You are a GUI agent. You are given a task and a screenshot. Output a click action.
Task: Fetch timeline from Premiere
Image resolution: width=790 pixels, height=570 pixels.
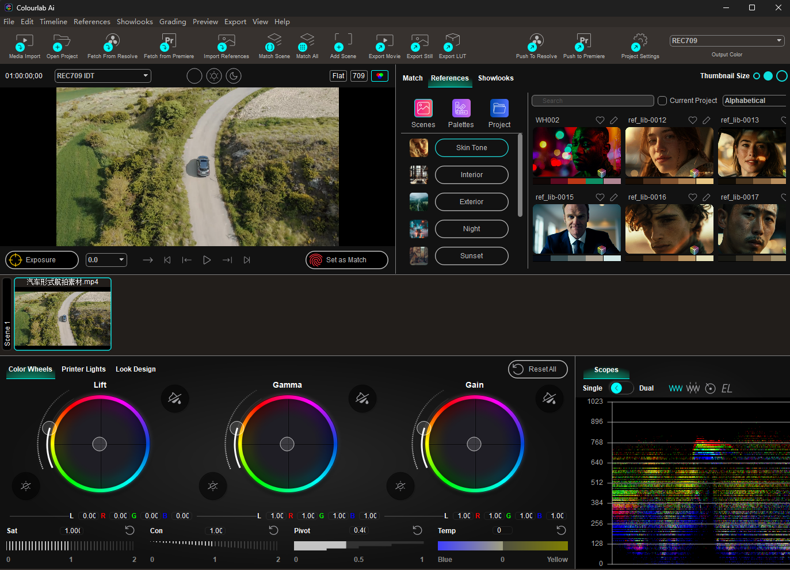click(x=169, y=43)
